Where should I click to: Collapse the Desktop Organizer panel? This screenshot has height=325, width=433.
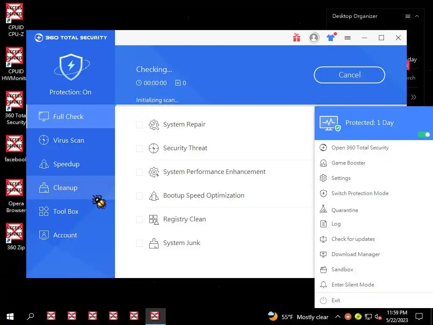pyautogui.click(x=417, y=17)
